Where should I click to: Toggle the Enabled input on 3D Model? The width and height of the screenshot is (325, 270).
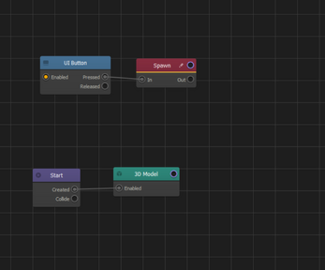click(x=119, y=188)
